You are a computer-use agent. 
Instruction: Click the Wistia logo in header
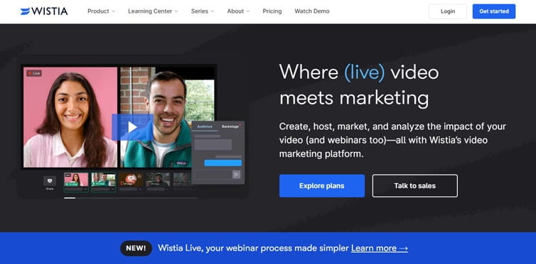coord(44,11)
